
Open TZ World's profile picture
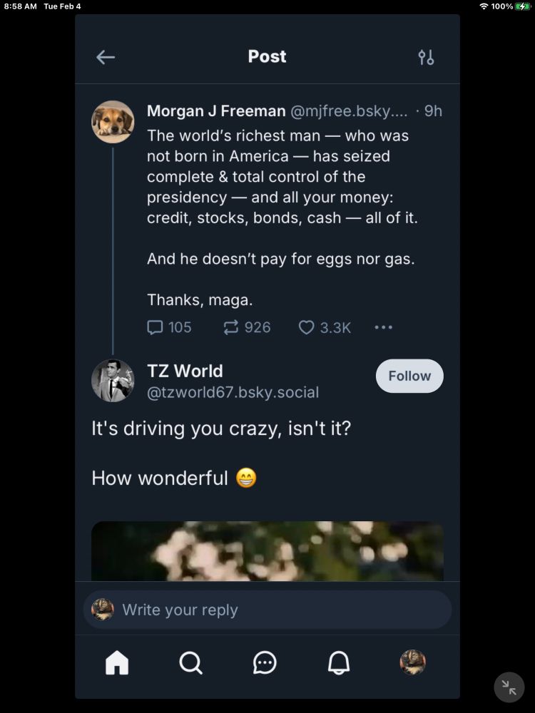(113, 381)
